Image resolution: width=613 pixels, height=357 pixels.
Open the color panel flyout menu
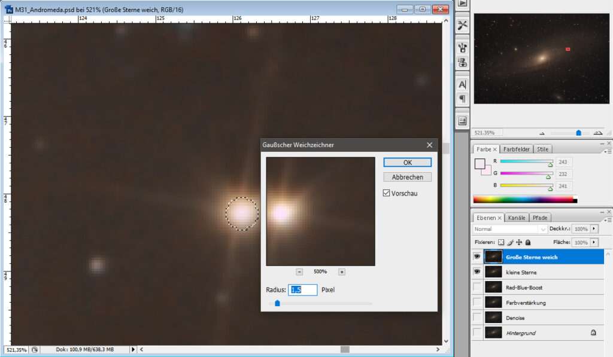[x=608, y=151]
